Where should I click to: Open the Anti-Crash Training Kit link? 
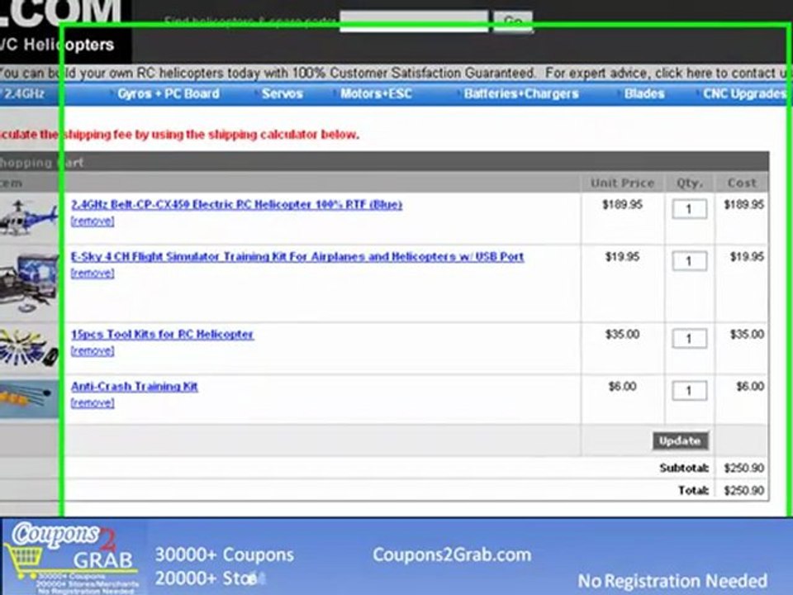pos(135,387)
